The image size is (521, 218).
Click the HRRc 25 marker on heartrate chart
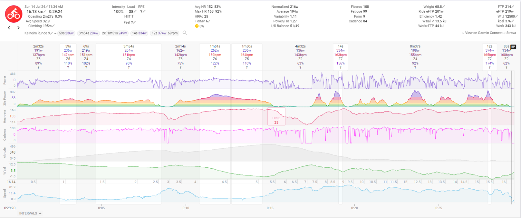276,120
